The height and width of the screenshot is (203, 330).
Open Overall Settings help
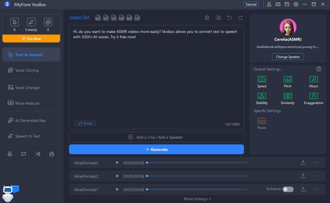(319, 69)
